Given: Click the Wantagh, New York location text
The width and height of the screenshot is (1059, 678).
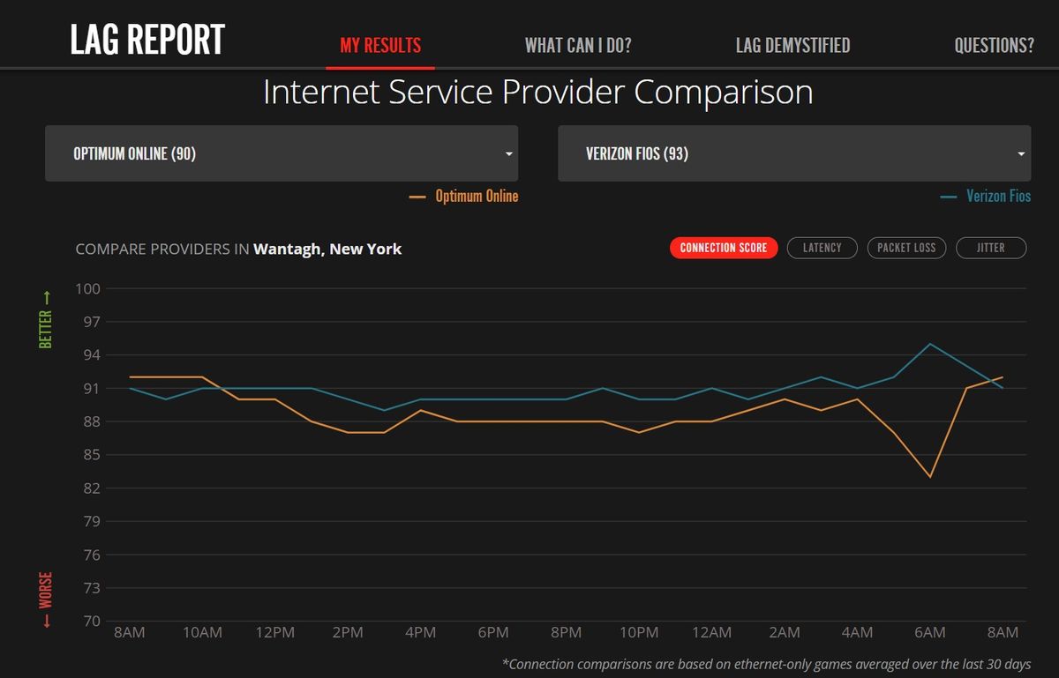Looking at the screenshot, I should click(x=327, y=250).
